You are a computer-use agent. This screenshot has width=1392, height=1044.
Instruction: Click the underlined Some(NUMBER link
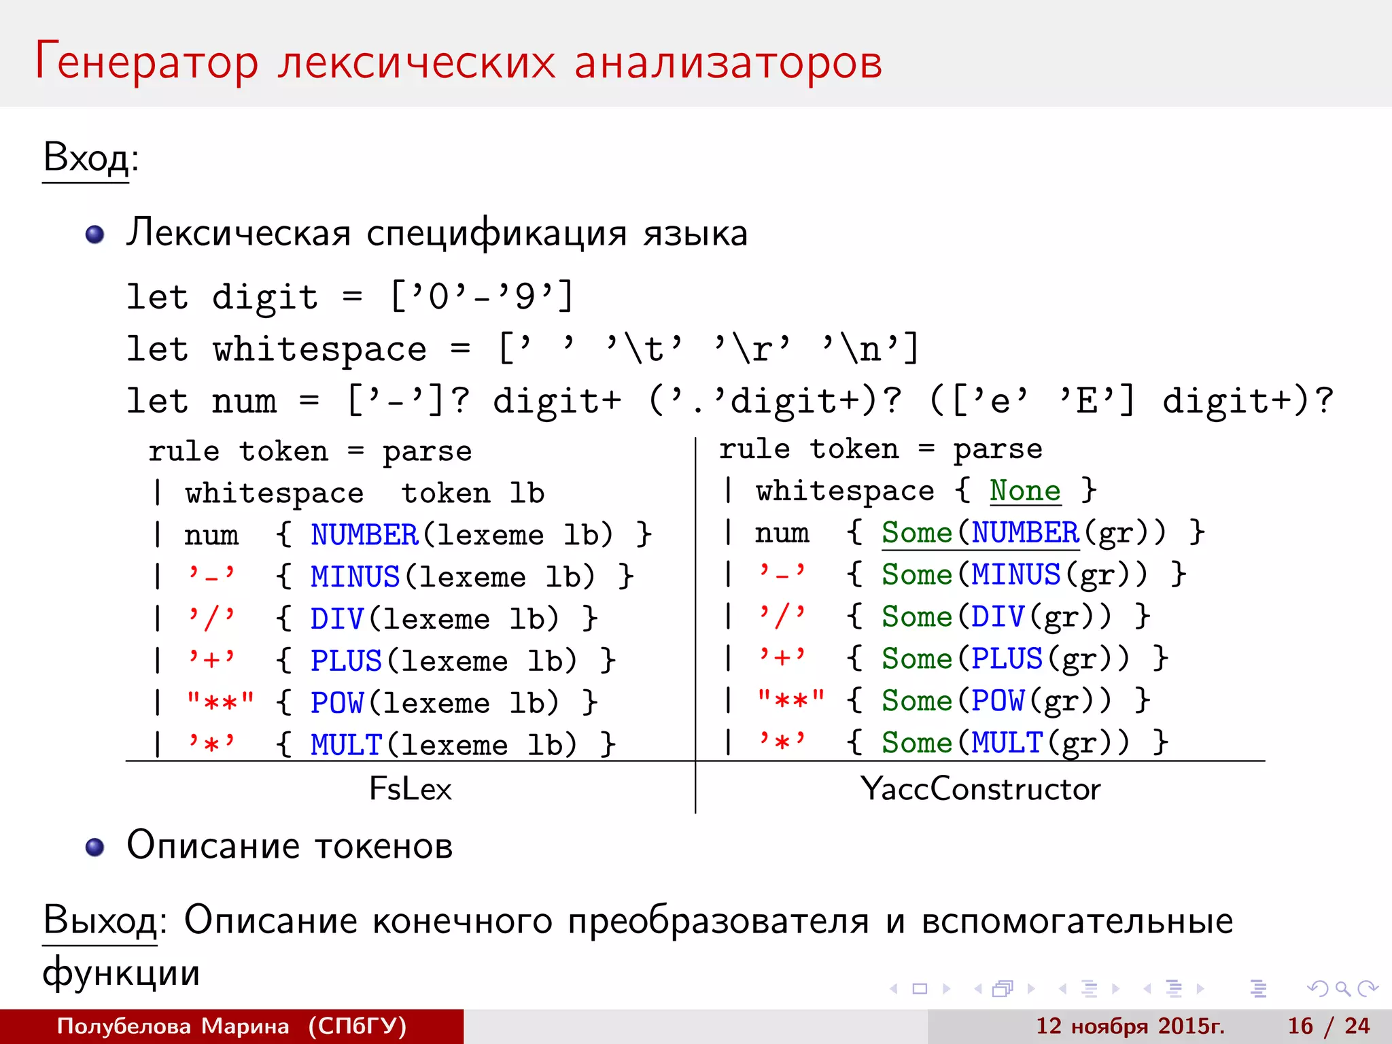(x=979, y=533)
